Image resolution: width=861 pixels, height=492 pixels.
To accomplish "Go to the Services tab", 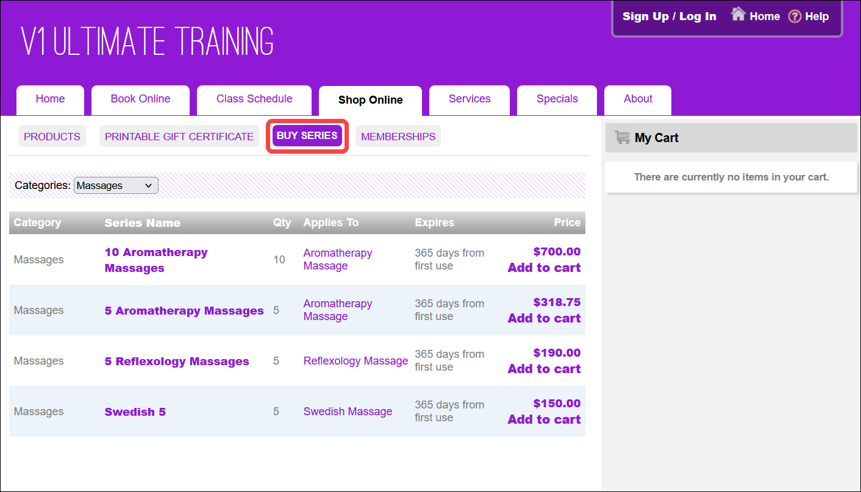I will pyautogui.click(x=470, y=99).
